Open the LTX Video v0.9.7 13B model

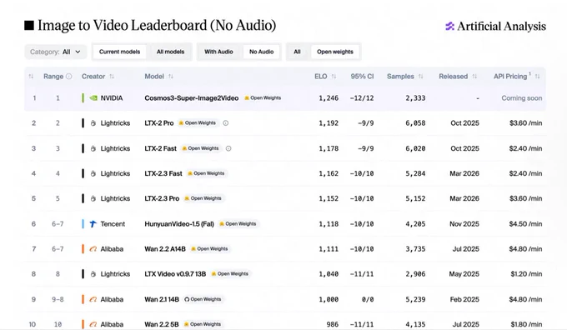[x=175, y=274]
